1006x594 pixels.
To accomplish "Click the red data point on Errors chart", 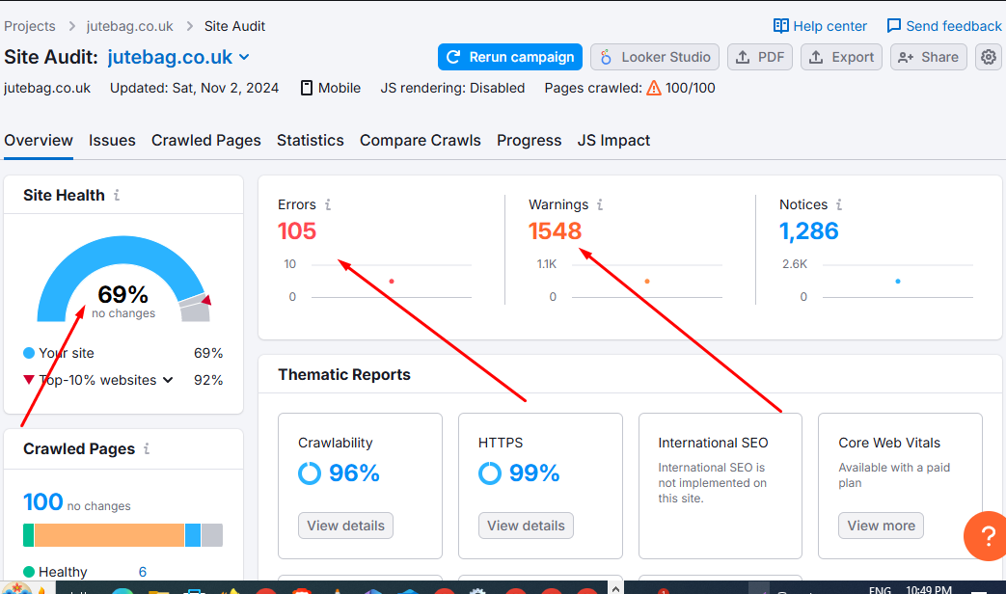I will pyautogui.click(x=392, y=281).
